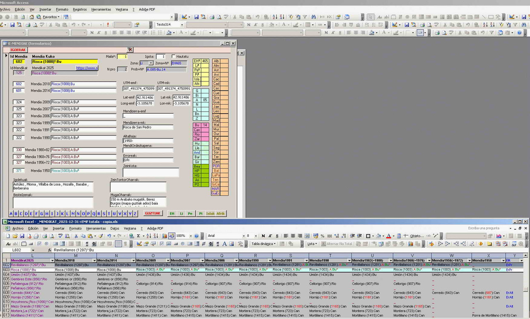
Task: Apply italic (K) in the Excel toolbar
Action: click(x=270, y=236)
